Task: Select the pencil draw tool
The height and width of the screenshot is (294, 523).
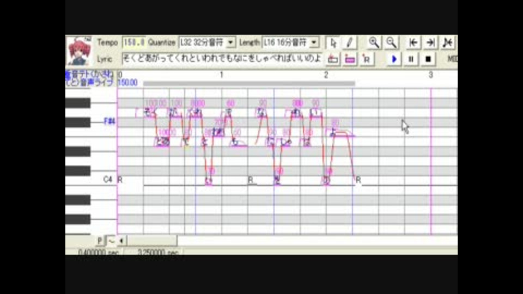Action: click(x=349, y=42)
